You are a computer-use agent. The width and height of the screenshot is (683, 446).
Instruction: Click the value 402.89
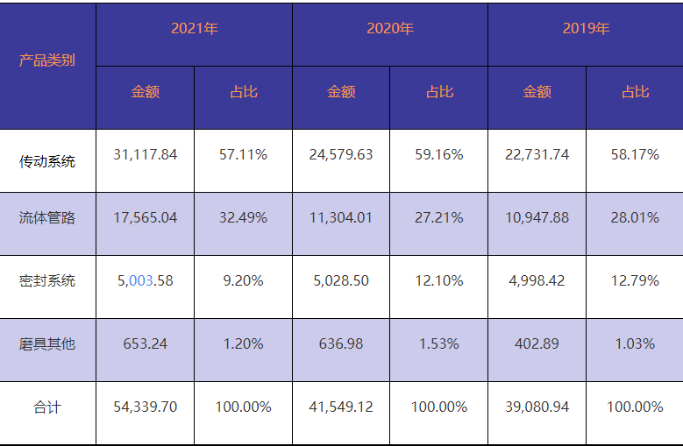(x=537, y=343)
